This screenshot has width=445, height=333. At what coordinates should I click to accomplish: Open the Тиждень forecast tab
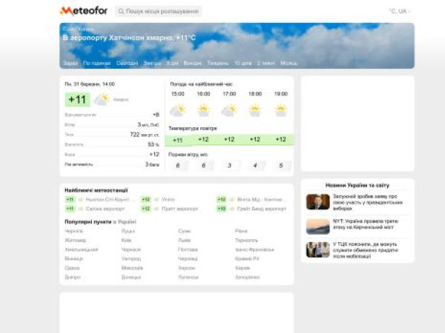coord(217,63)
